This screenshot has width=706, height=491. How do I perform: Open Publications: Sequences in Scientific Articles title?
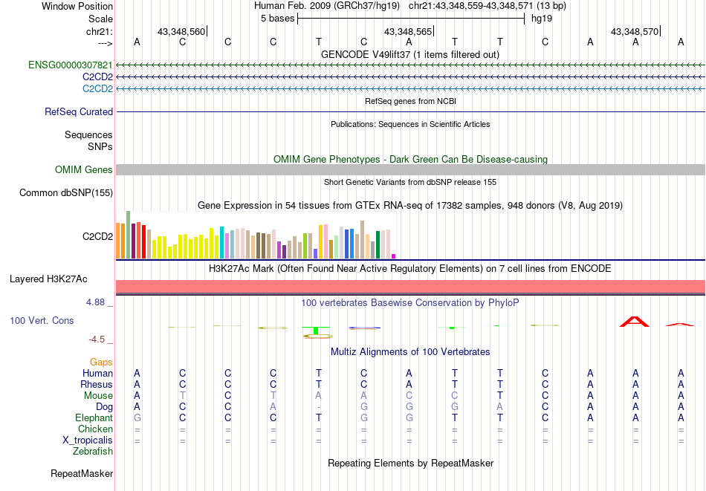pos(410,124)
